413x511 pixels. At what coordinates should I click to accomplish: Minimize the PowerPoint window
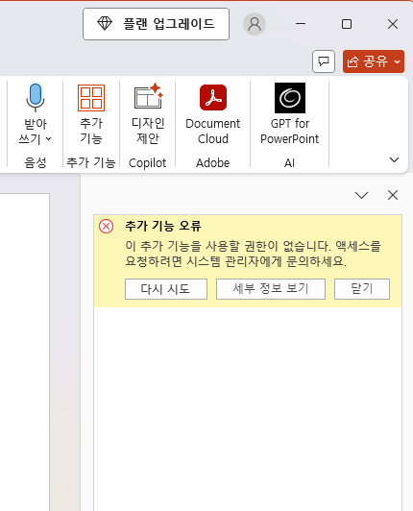[x=301, y=24]
